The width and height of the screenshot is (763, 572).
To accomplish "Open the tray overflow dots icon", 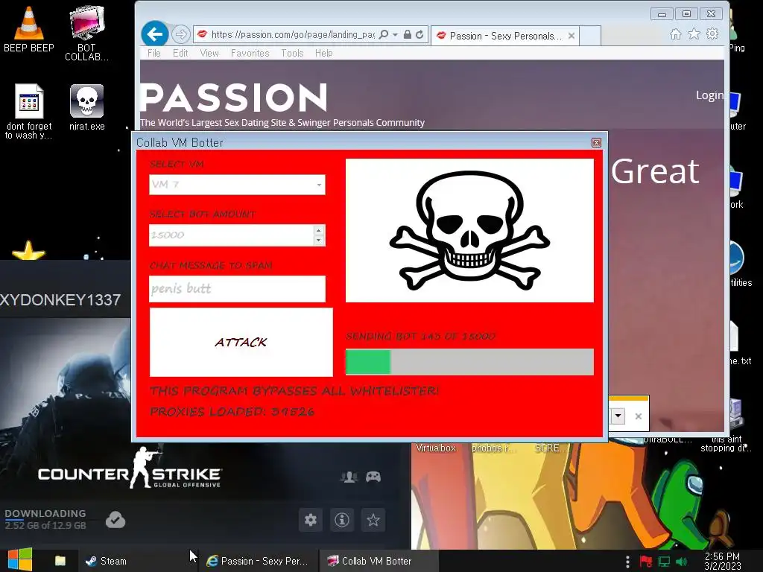I will (x=627, y=562).
